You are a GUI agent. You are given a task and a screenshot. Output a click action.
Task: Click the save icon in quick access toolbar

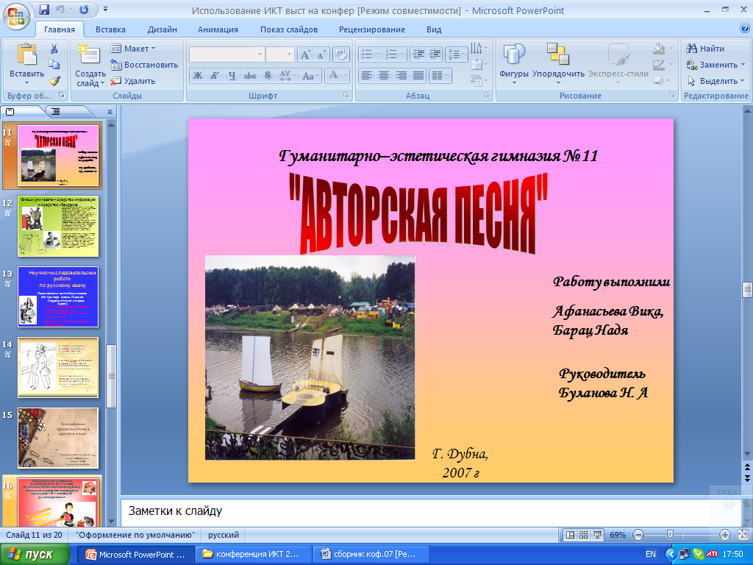pyautogui.click(x=44, y=10)
